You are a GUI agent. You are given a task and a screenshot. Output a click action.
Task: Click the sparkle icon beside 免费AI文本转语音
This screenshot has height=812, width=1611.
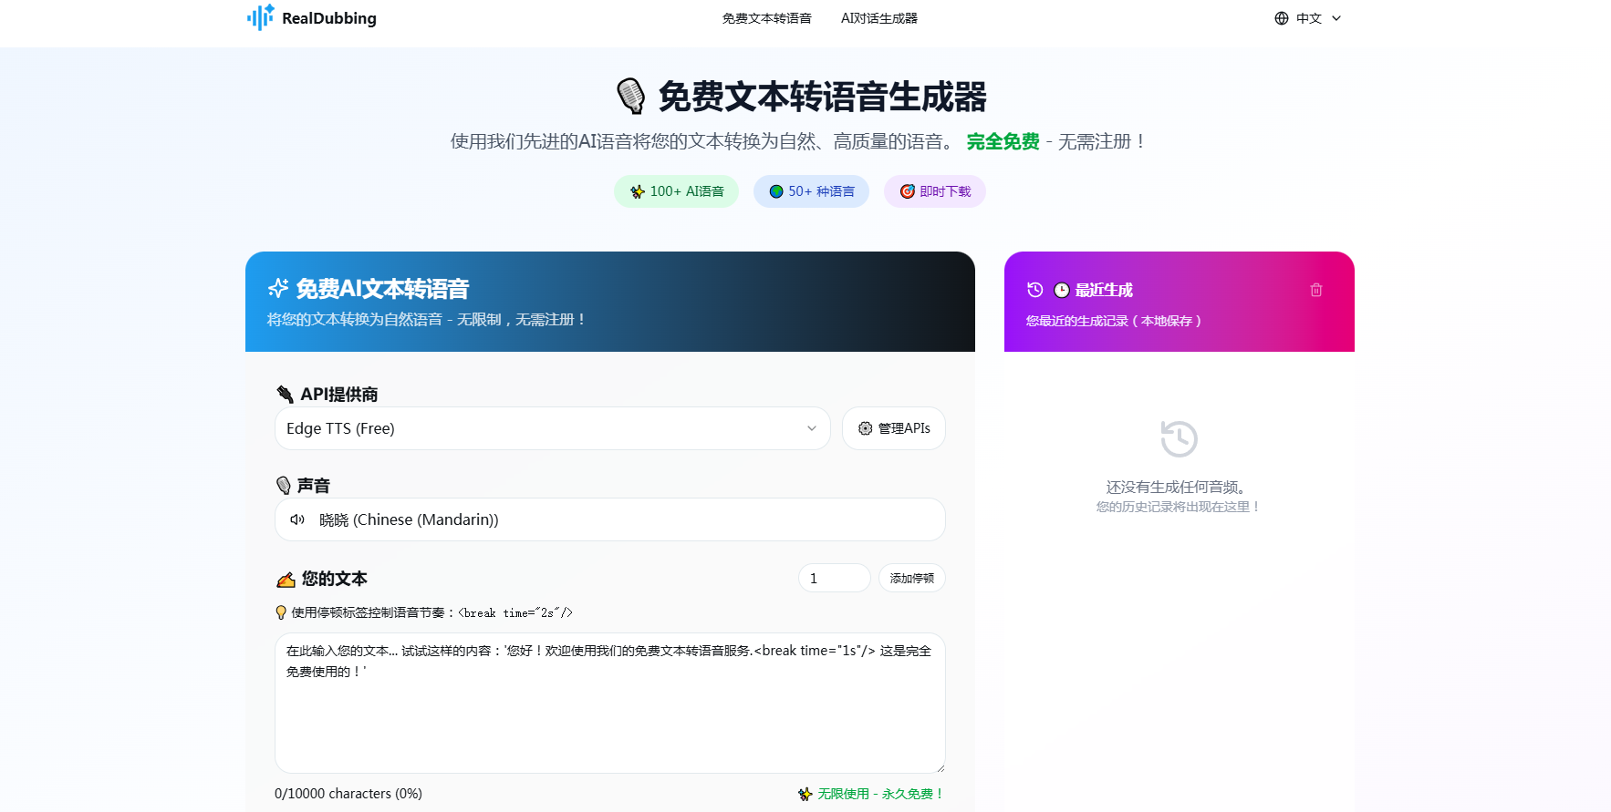(278, 289)
